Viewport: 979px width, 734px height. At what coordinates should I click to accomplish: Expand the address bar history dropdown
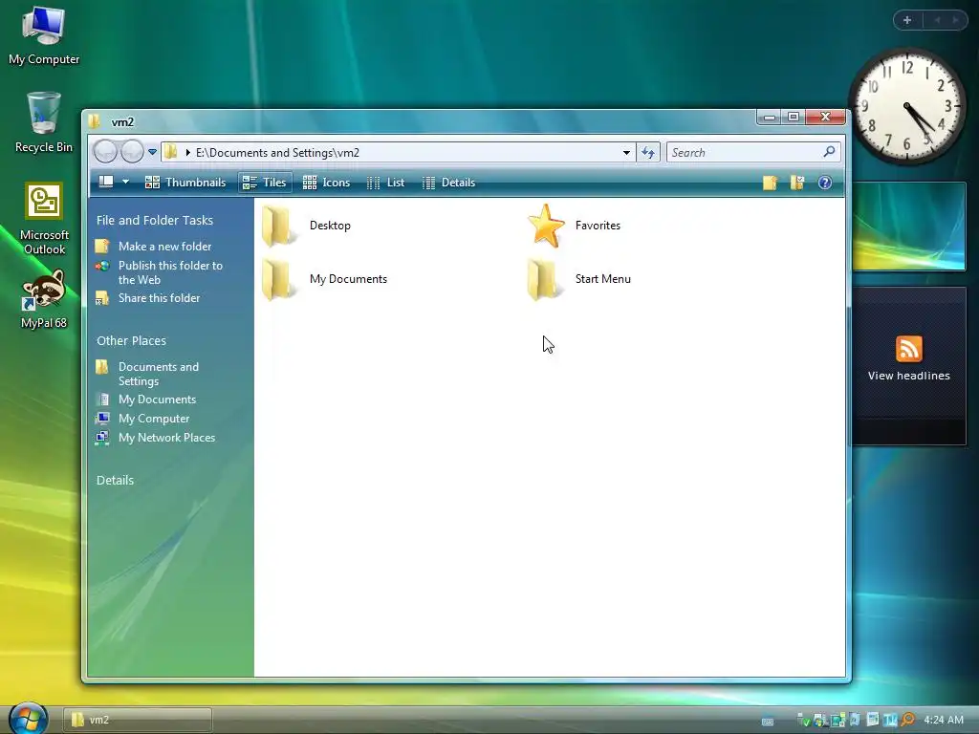click(x=626, y=153)
